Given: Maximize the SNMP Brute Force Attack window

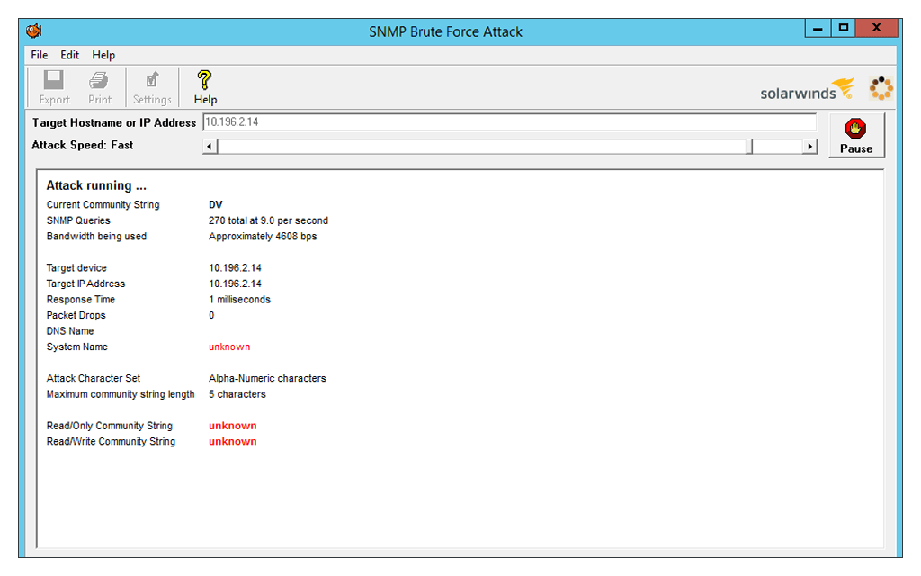Looking at the screenshot, I should tap(844, 28).
